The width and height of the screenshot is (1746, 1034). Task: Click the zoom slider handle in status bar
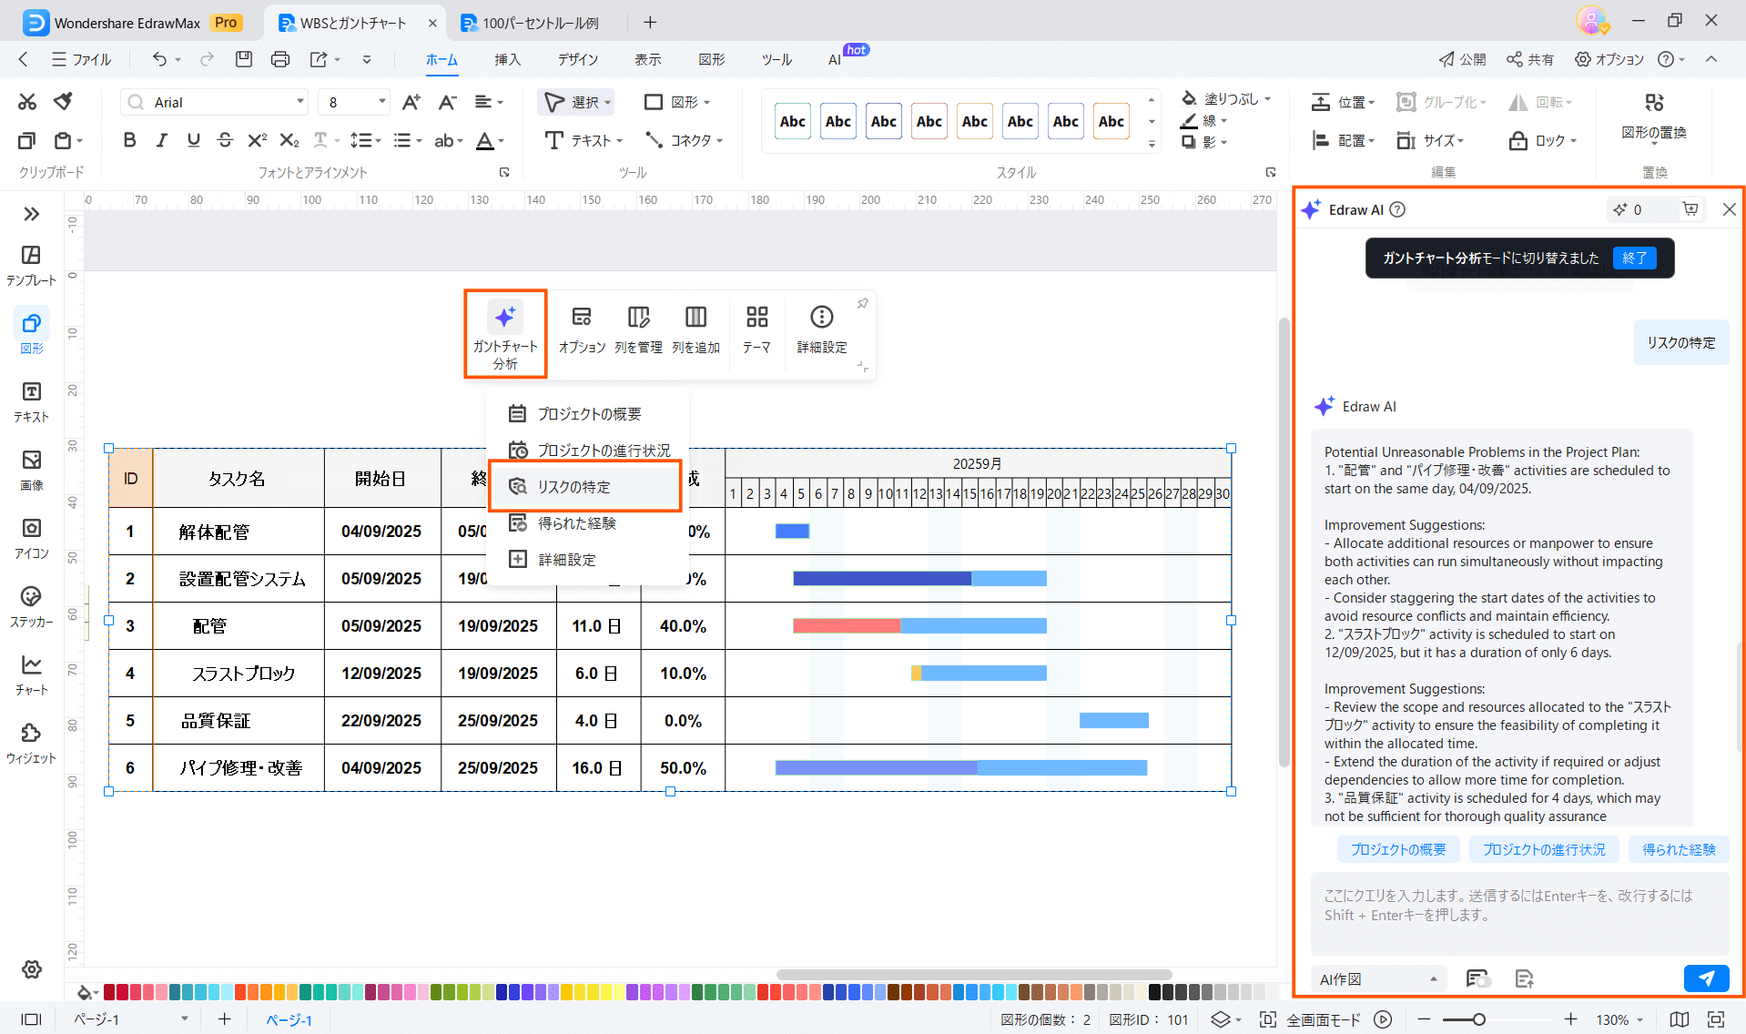point(1479,1019)
